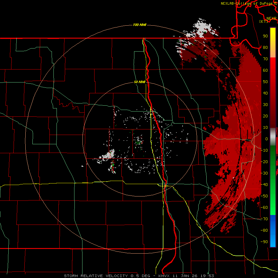
Task: Click the -40 value on velocity scale
Action: [x=264, y=185]
